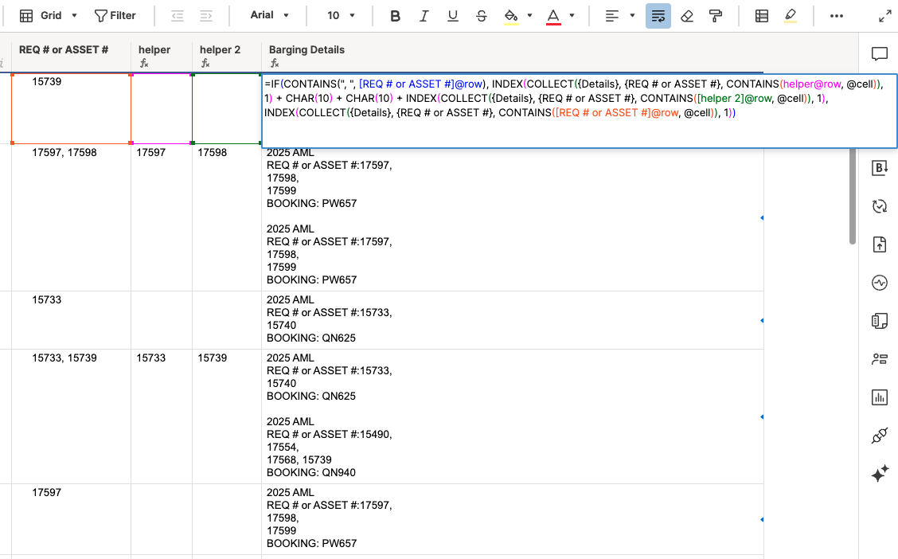Open the Grid view switcher

point(48,15)
